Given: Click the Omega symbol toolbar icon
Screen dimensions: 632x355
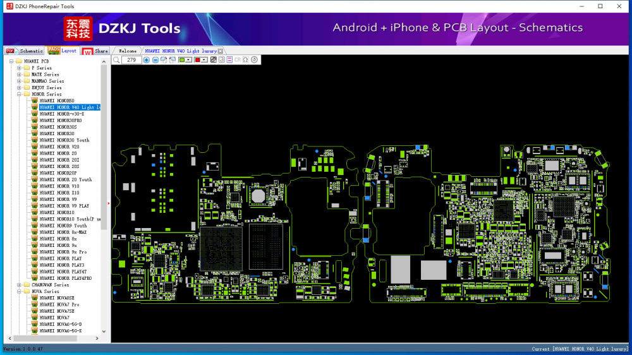Looking at the screenshot, I should [x=245, y=60].
